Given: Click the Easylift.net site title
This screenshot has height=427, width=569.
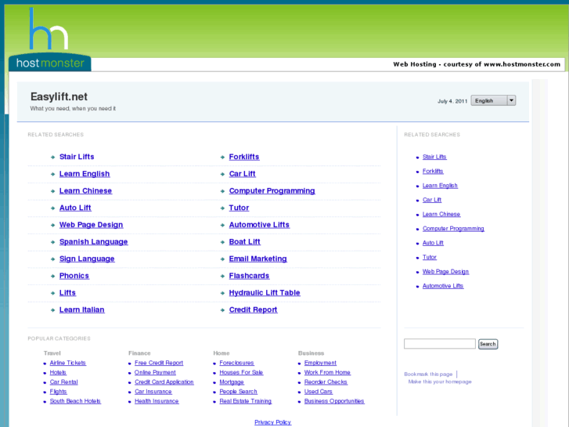Looking at the screenshot, I should [x=59, y=96].
